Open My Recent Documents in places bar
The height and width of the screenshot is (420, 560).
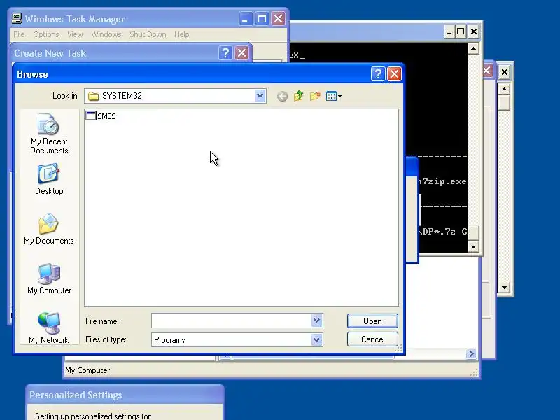pyautogui.click(x=49, y=134)
